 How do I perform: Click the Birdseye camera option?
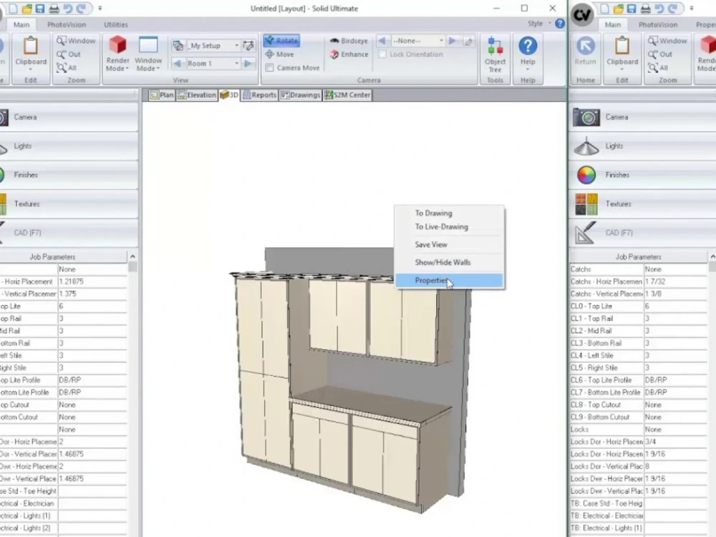click(x=349, y=41)
